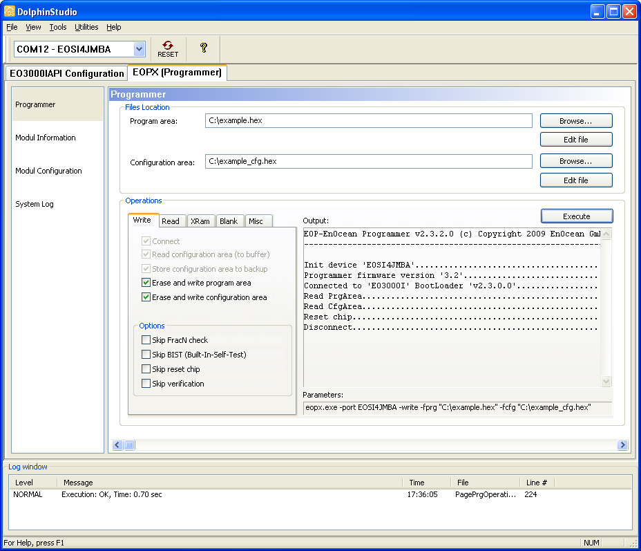Open the File menu
Image resolution: width=641 pixels, height=551 pixels.
[x=12, y=27]
